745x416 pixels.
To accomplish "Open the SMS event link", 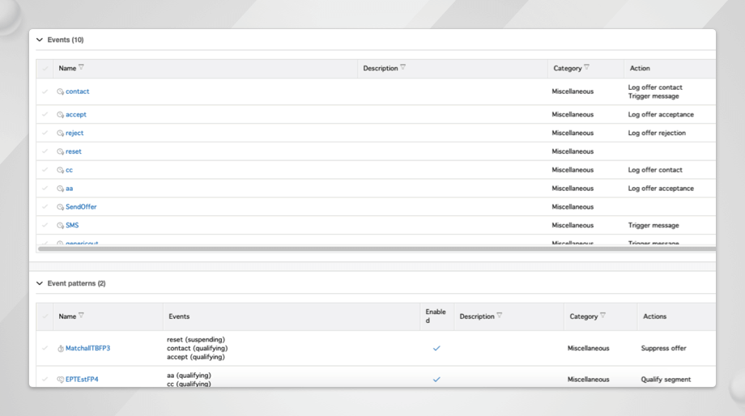I will 72,226.
